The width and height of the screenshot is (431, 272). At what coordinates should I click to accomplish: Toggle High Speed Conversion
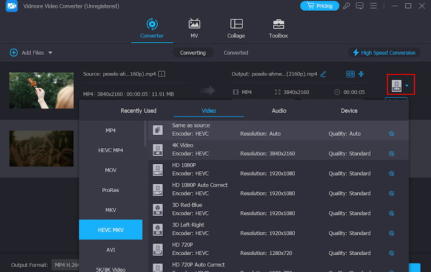coord(384,53)
